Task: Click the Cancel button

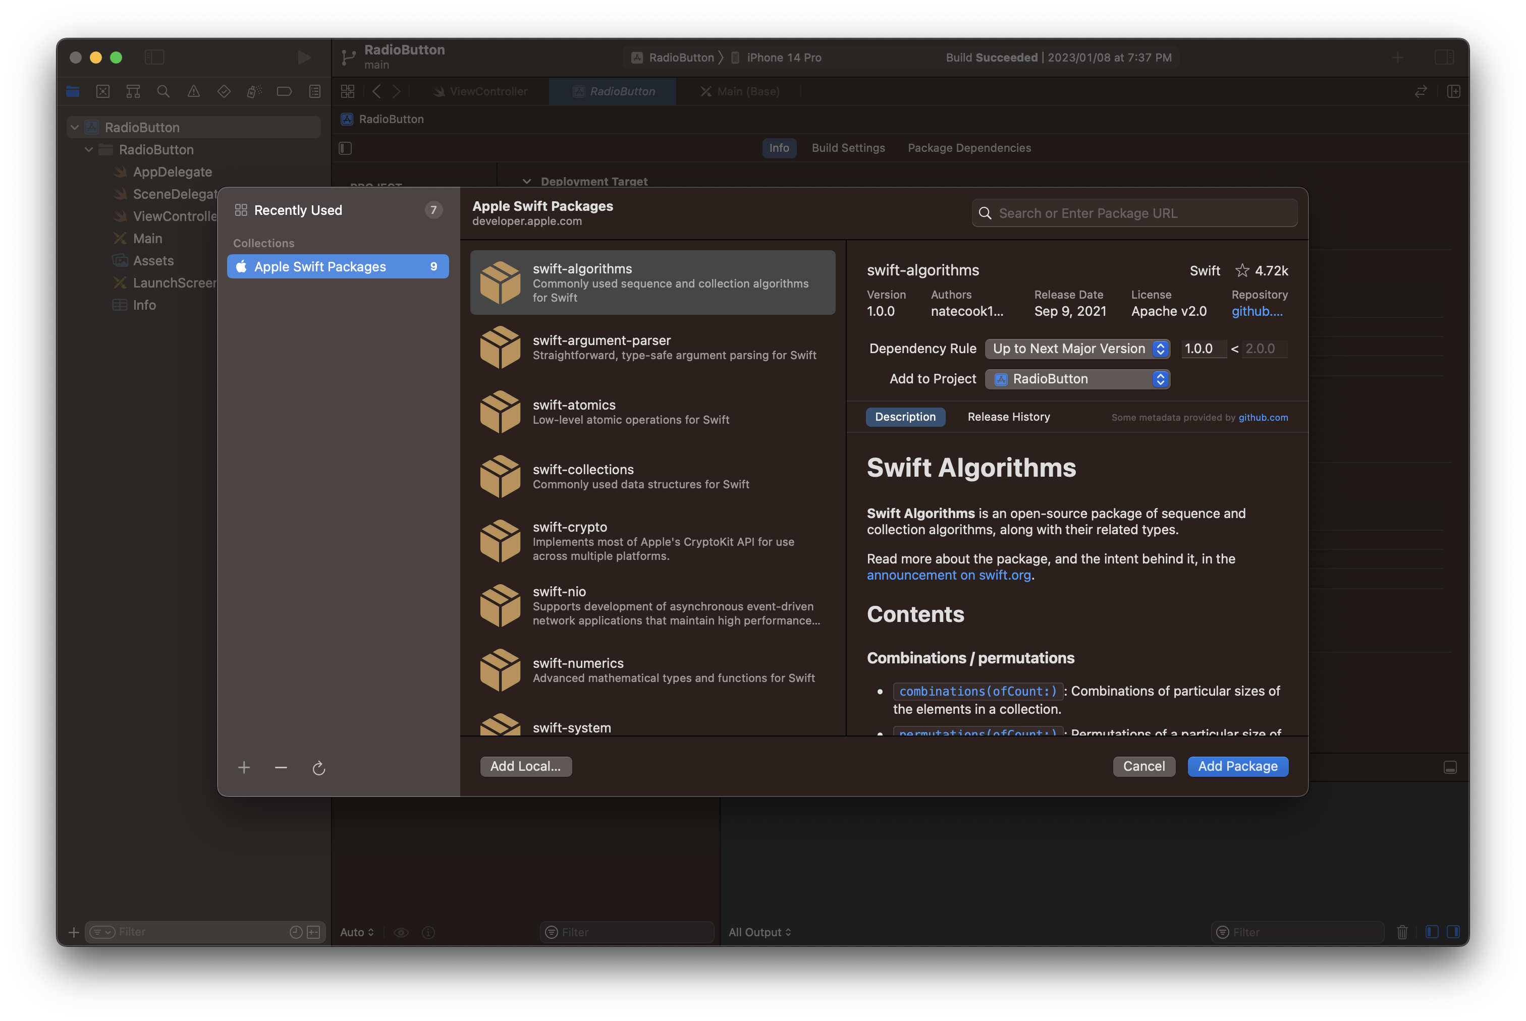Action: 1143,766
